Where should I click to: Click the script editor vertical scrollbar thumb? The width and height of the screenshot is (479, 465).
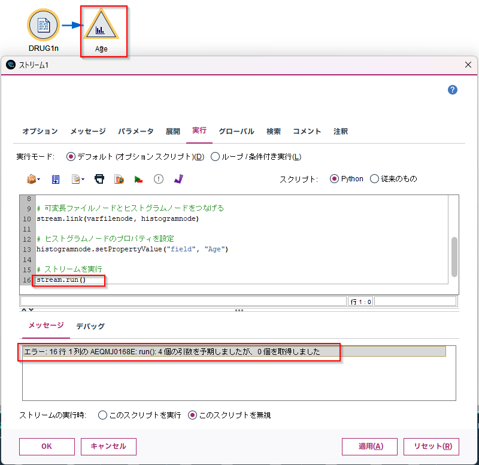pos(454,257)
